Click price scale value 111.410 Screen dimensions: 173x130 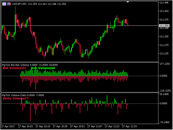(164, 11)
